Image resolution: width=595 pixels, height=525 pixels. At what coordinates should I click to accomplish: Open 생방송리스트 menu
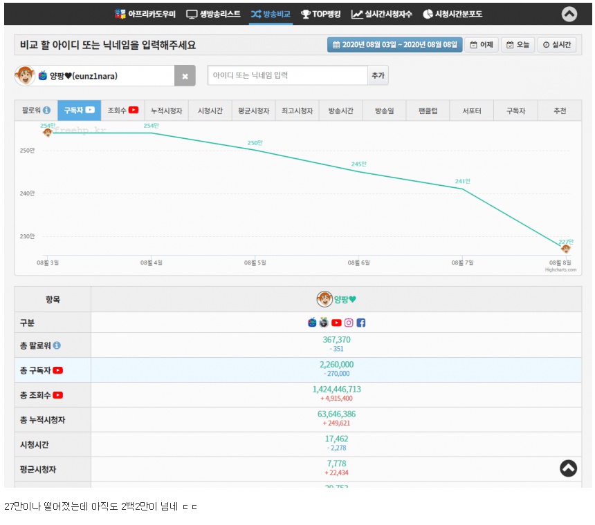(213, 14)
